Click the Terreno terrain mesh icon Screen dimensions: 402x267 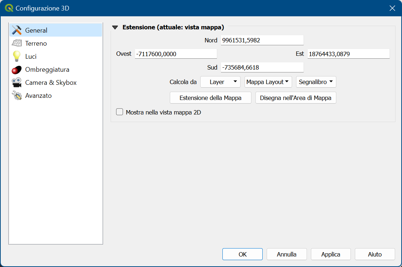pyautogui.click(x=17, y=43)
